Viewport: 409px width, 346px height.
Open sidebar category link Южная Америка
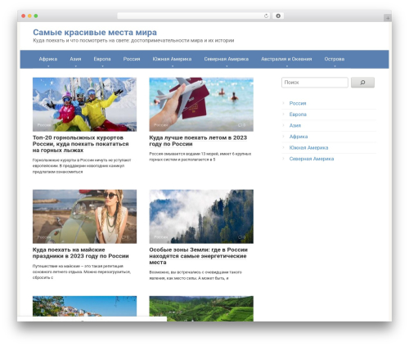308,148
